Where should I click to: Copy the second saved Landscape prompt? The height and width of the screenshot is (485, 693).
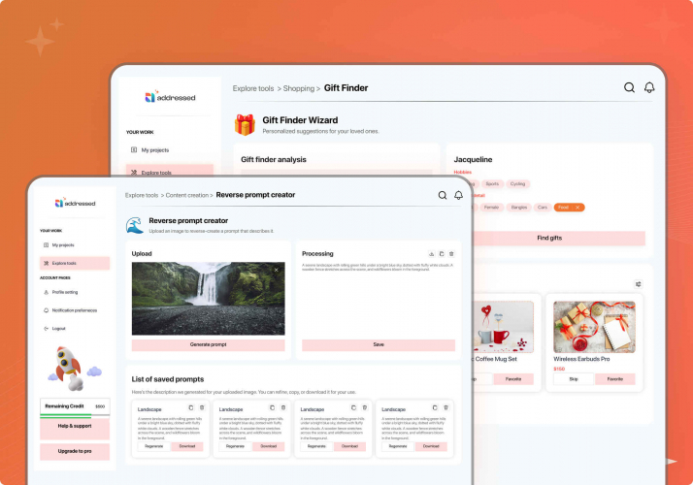click(x=272, y=407)
